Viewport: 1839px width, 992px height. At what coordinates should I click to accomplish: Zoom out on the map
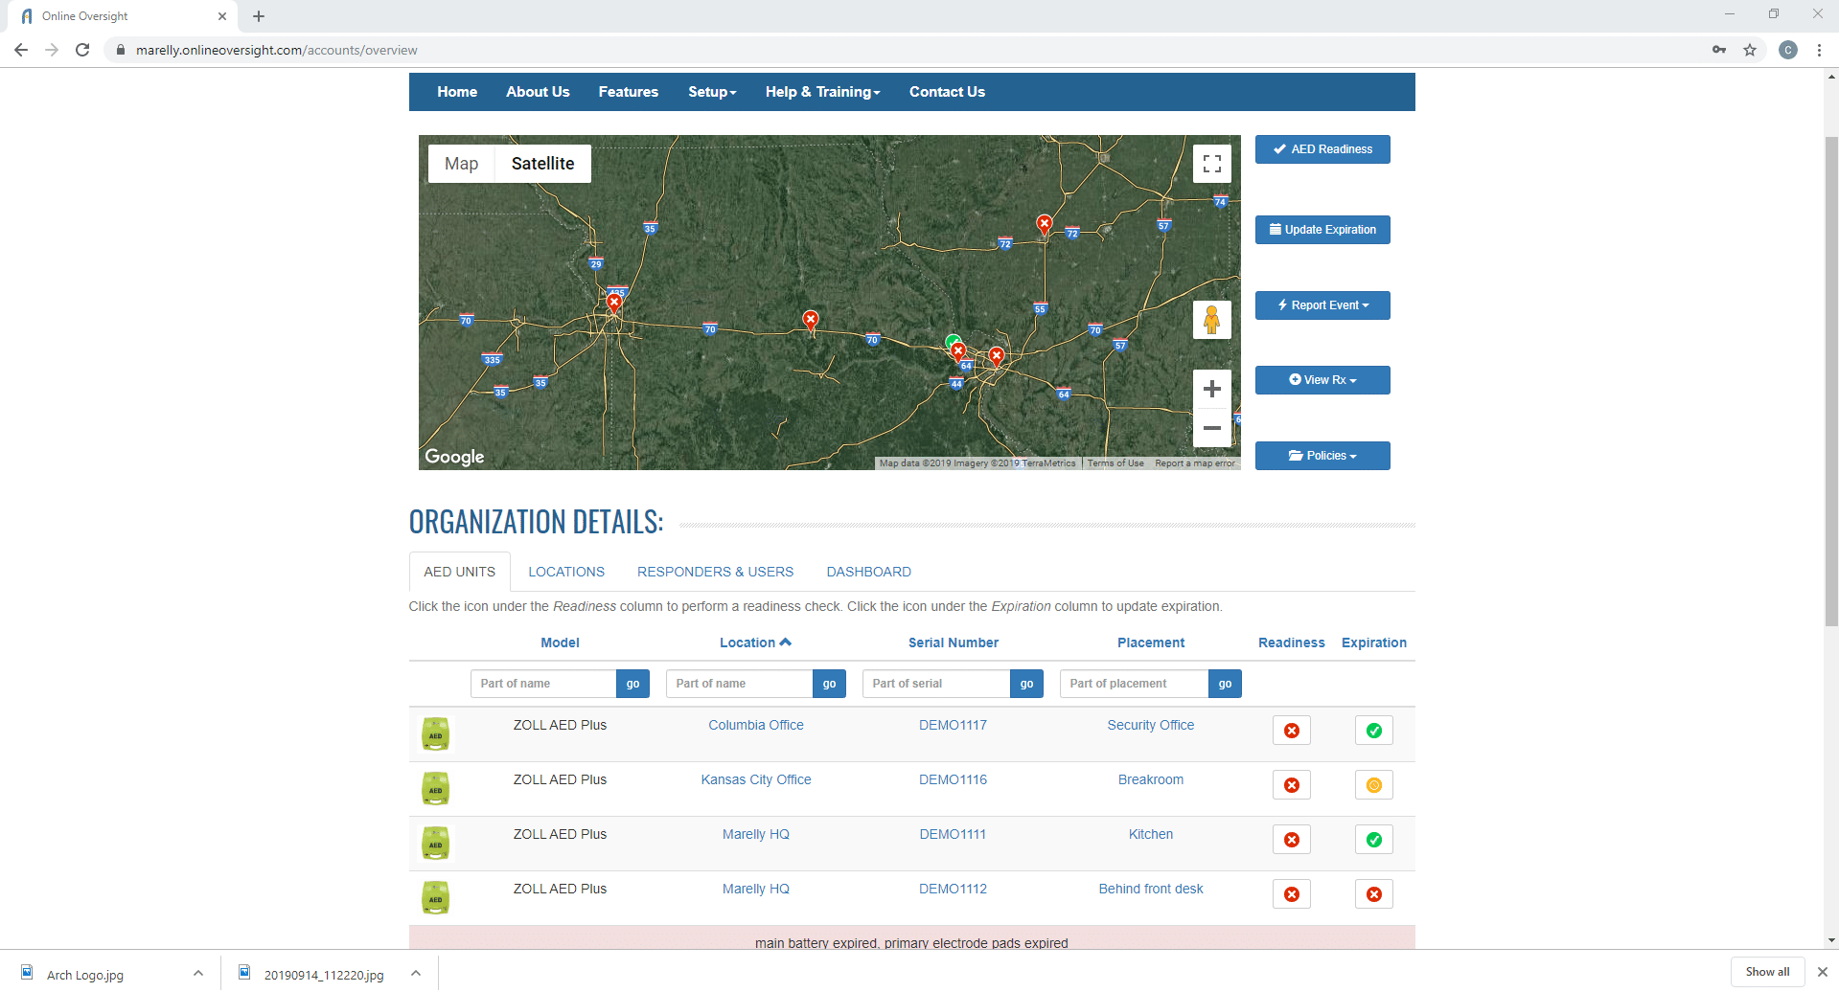click(1211, 428)
